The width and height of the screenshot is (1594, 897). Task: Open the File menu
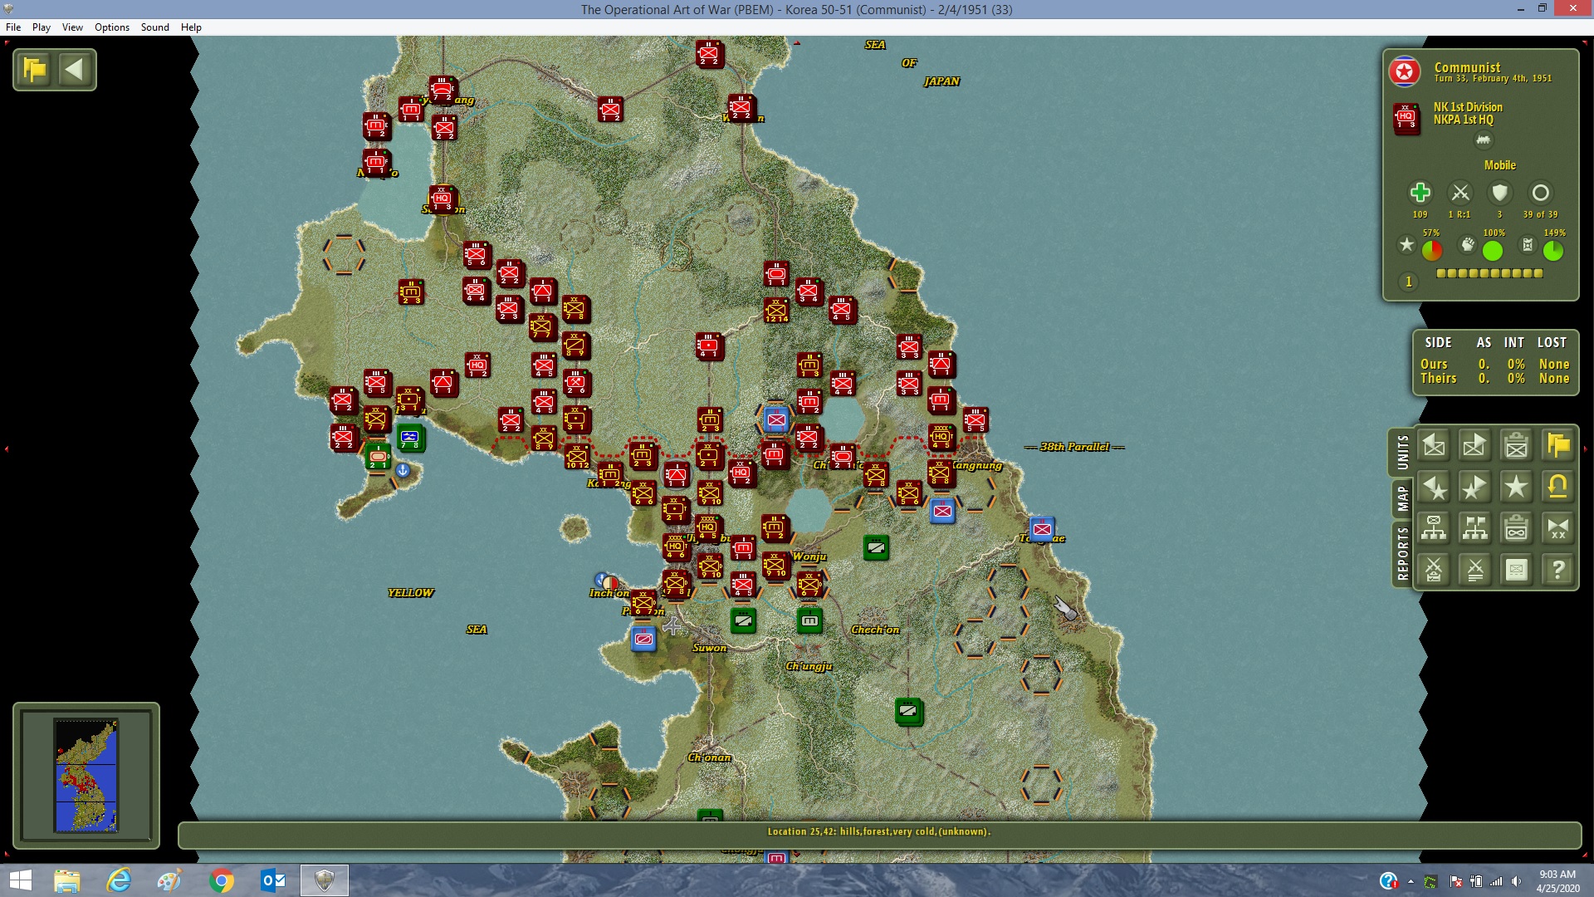pyautogui.click(x=13, y=27)
